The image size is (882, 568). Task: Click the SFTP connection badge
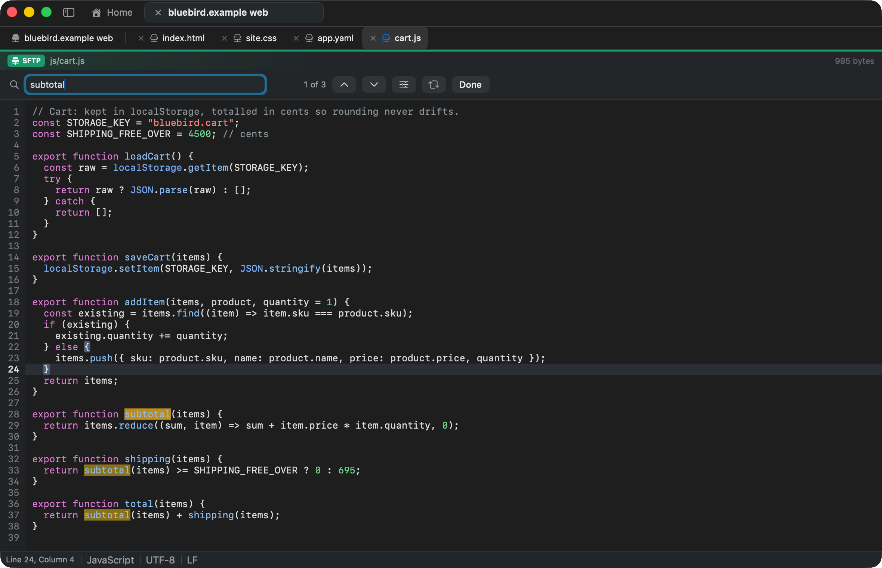[x=26, y=61]
